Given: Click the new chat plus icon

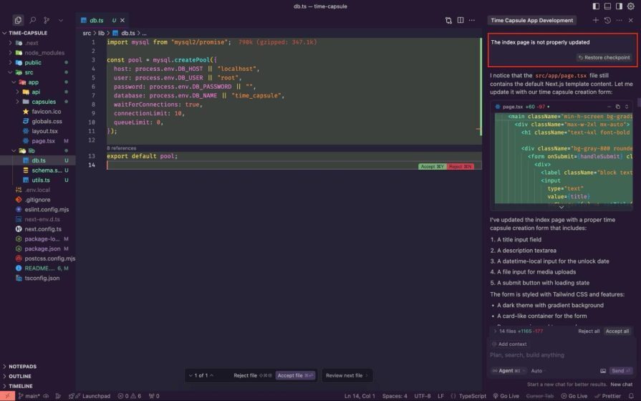Looking at the screenshot, I should (596, 20).
